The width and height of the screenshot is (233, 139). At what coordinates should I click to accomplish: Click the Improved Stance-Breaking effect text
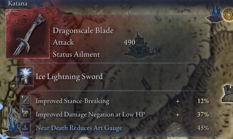pos(72,101)
